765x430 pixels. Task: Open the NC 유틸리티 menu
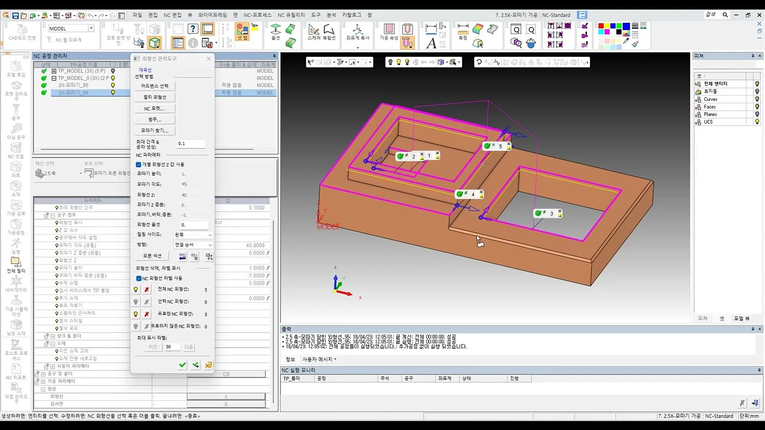click(291, 15)
